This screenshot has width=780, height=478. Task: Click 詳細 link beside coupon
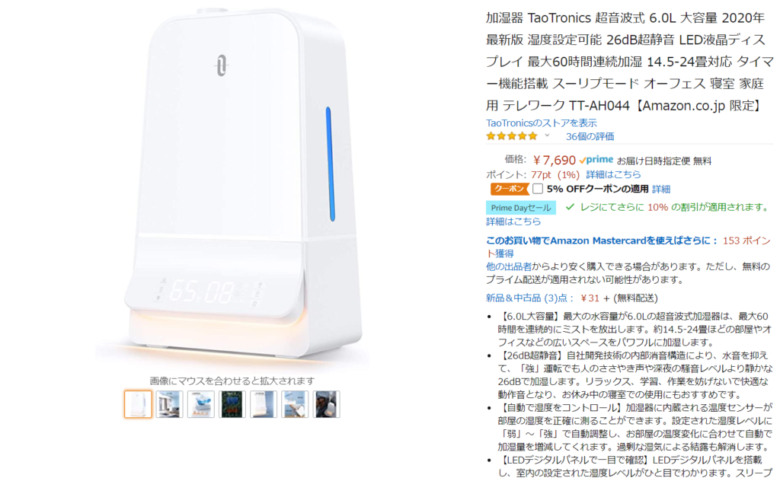click(661, 189)
